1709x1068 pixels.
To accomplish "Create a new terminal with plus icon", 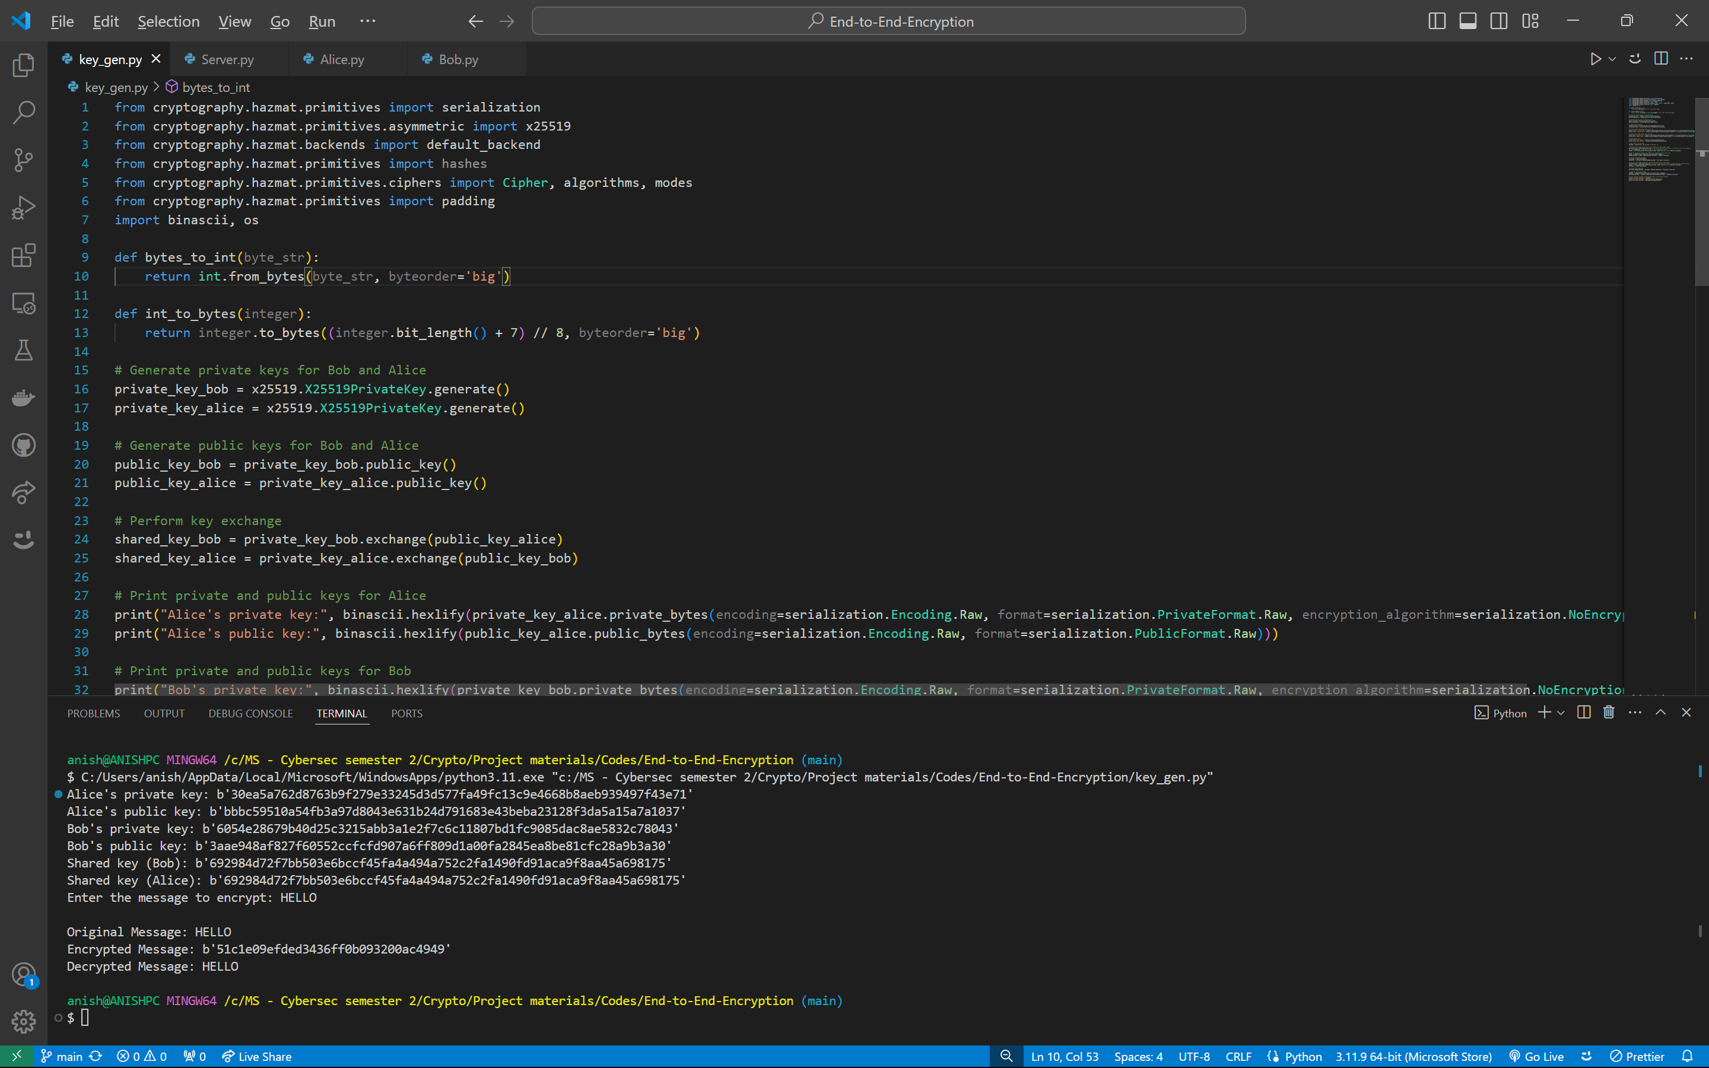I will [1544, 712].
